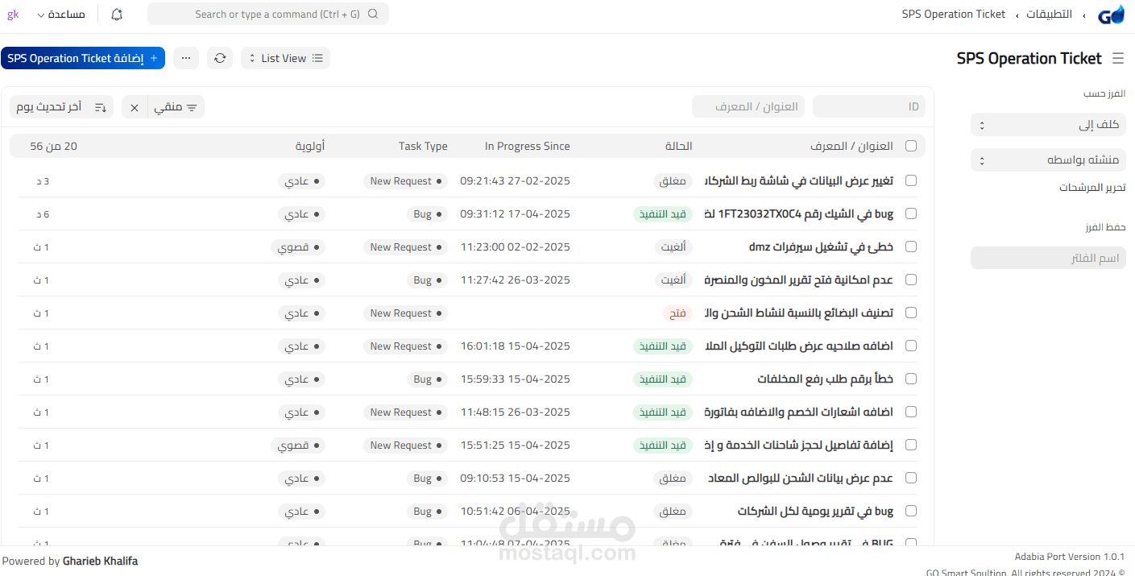Screen dimensions: 1135x576
Task: Click 'قيد التنفيذ' status in خطأ برقم طلب row
Action: click(663, 379)
